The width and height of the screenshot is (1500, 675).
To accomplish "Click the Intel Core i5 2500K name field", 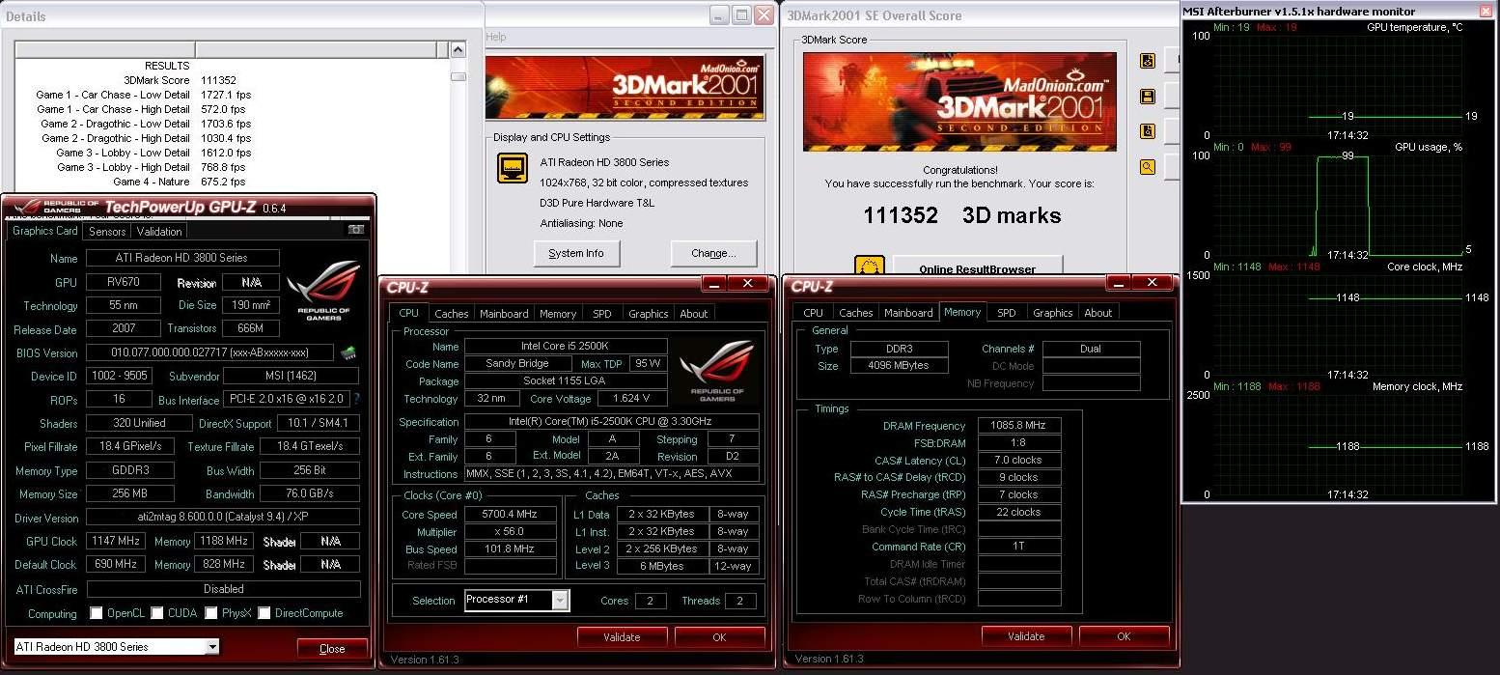I will click(x=566, y=346).
